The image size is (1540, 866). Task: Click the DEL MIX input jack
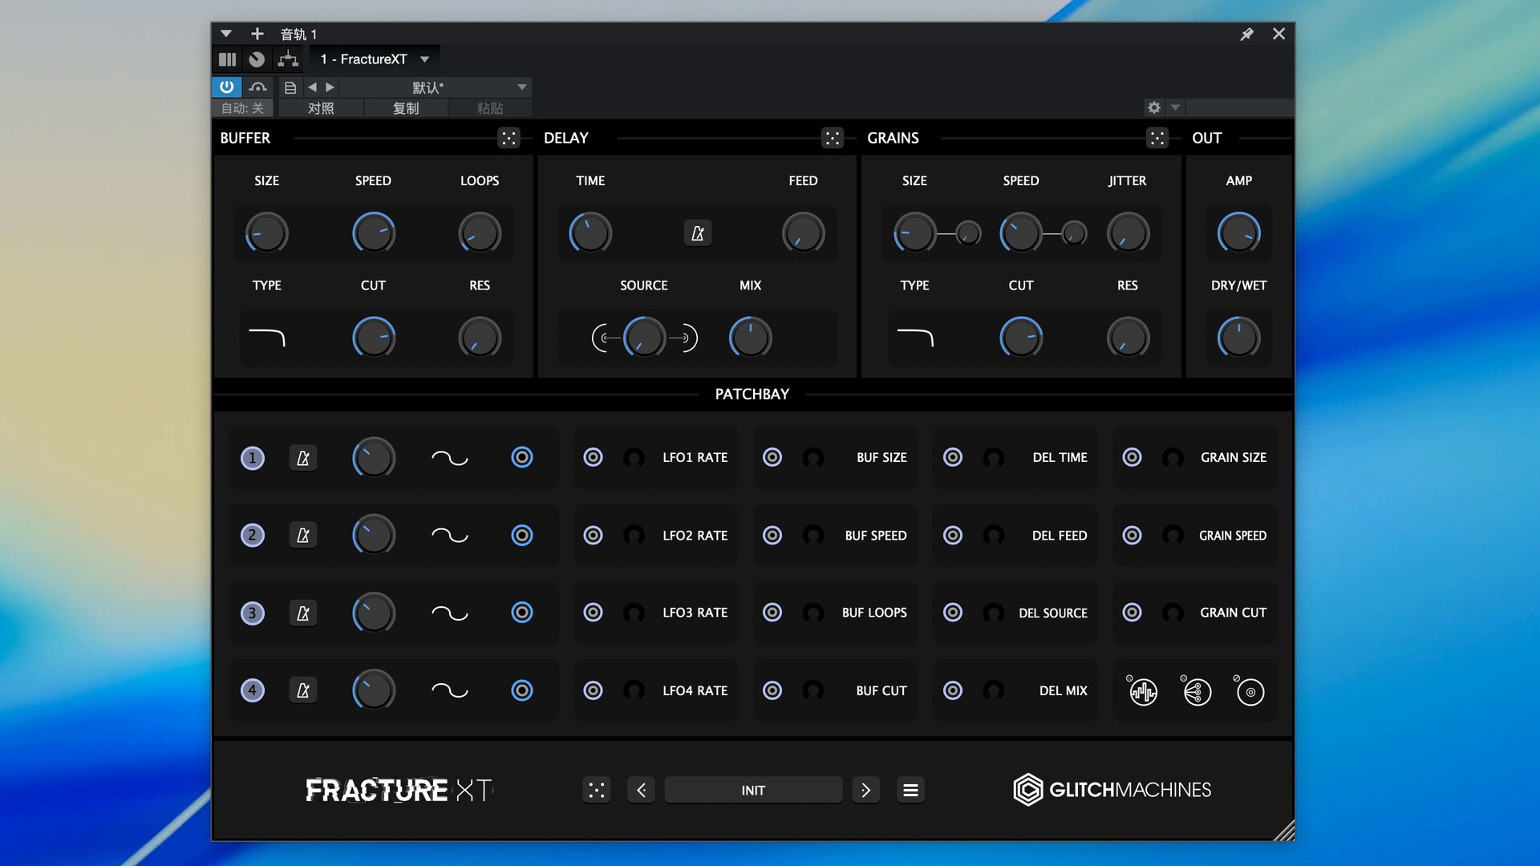click(x=952, y=690)
